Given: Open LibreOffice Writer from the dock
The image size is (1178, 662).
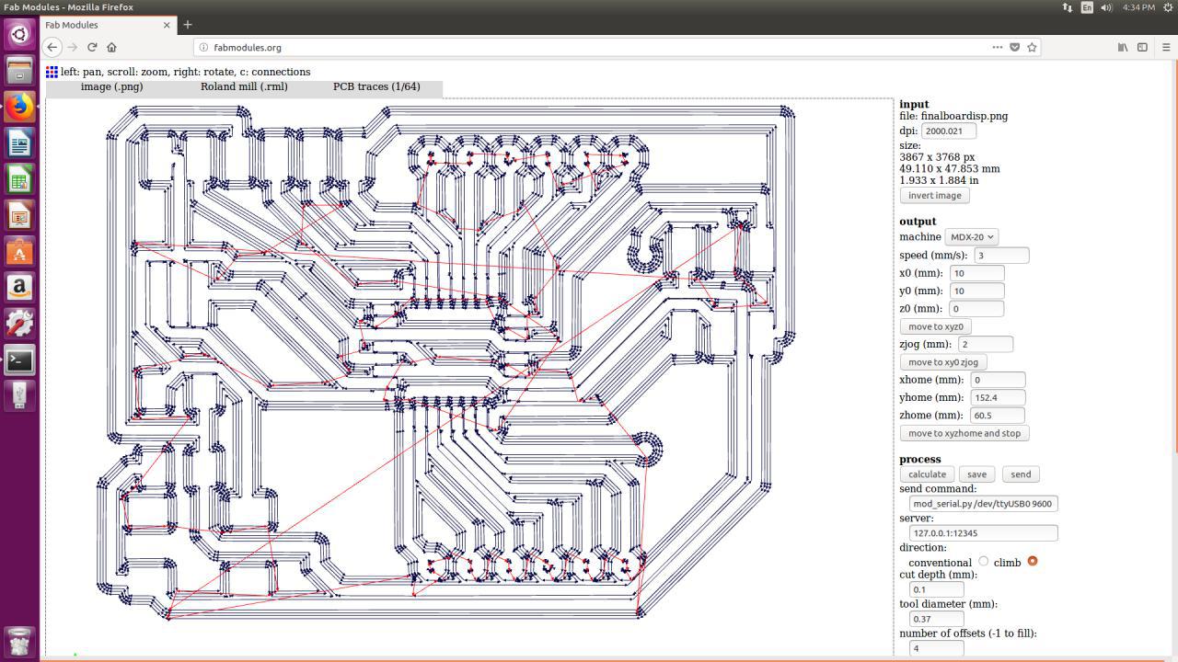Looking at the screenshot, I should click(x=19, y=143).
